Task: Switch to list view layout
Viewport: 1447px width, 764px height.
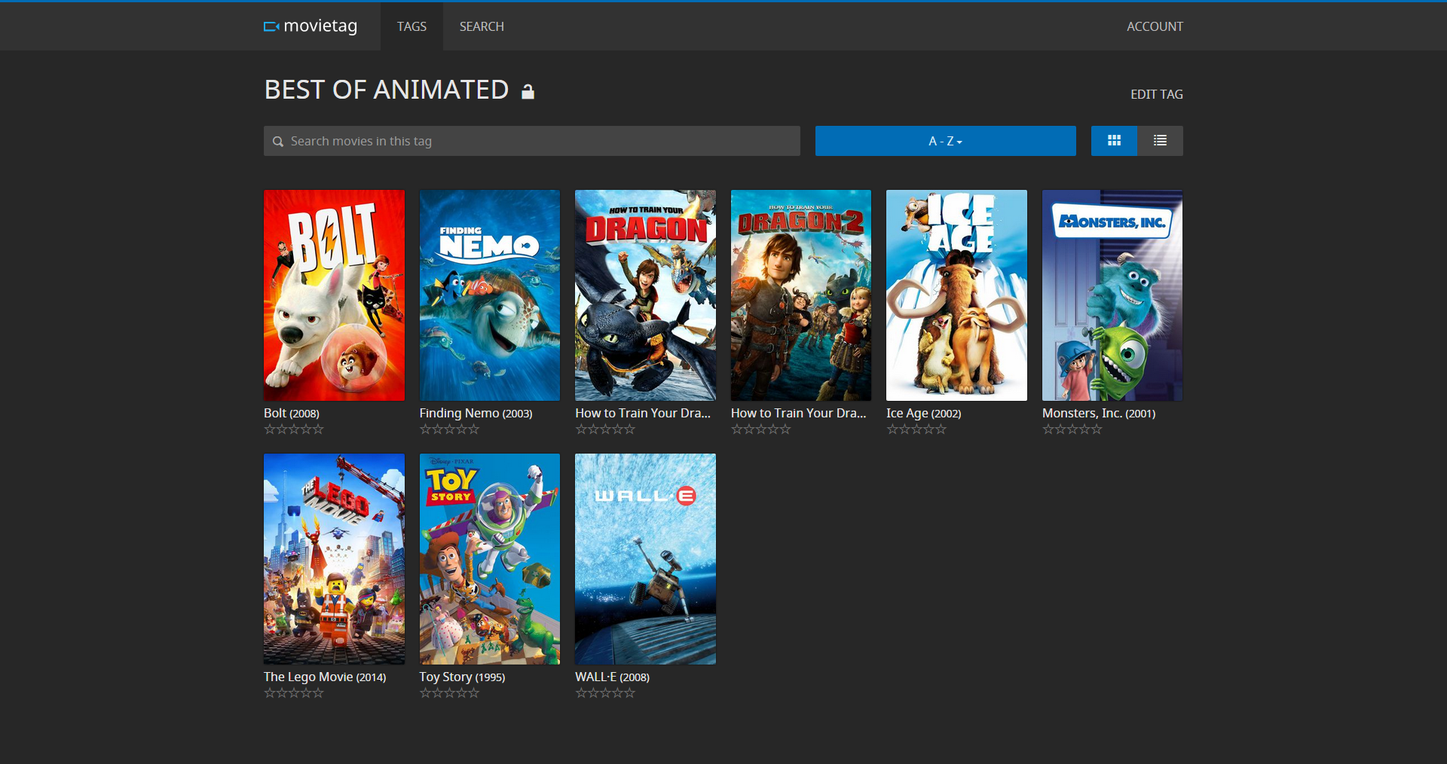Action: 1160,141
